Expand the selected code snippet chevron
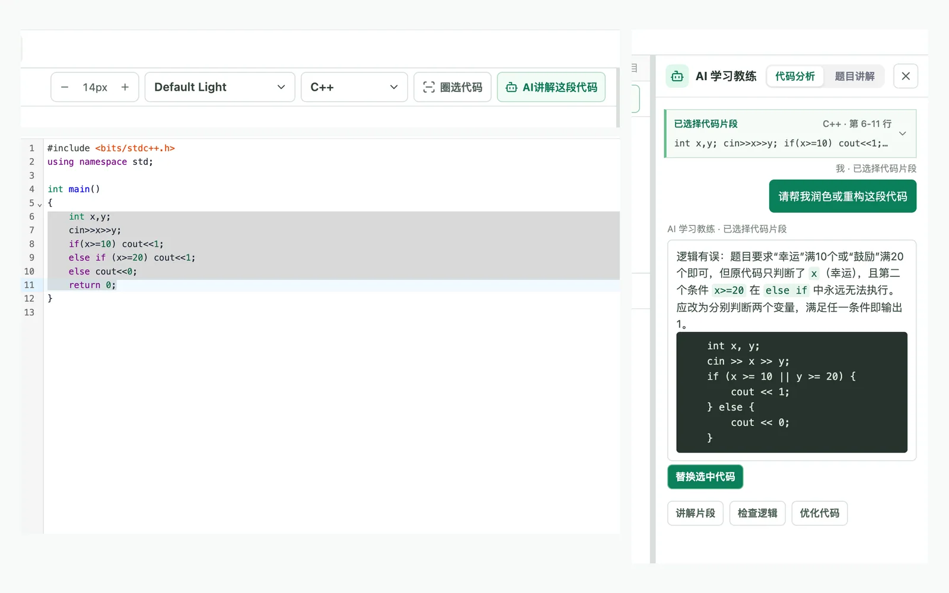 click(x=903, y=133)
